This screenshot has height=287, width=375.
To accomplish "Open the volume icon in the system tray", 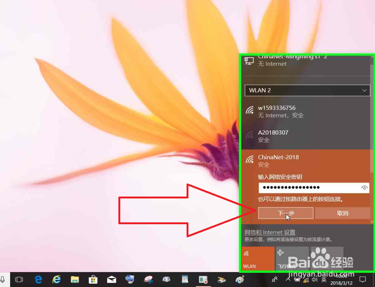I will point(315,280).
